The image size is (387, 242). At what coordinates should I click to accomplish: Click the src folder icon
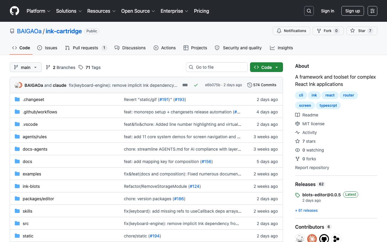17,224
